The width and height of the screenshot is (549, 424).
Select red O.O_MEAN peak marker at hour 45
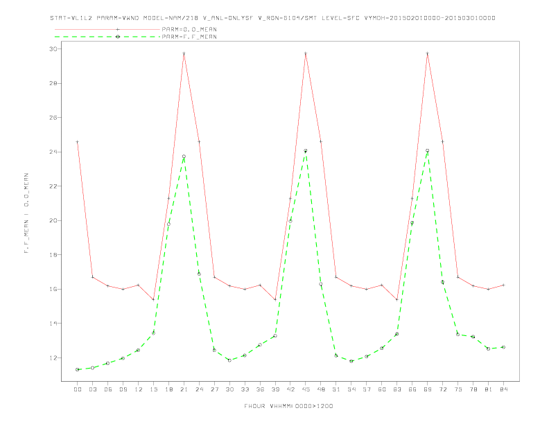pyautogui.click(x=306, y=53)
